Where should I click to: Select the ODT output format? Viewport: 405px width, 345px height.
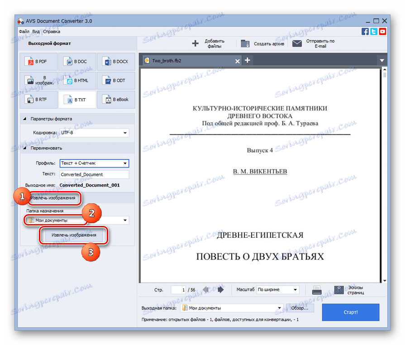point(116,81)
